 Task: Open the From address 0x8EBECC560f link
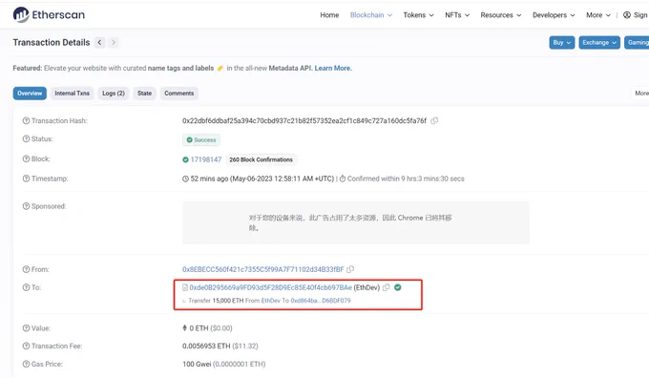click(262, 269)
